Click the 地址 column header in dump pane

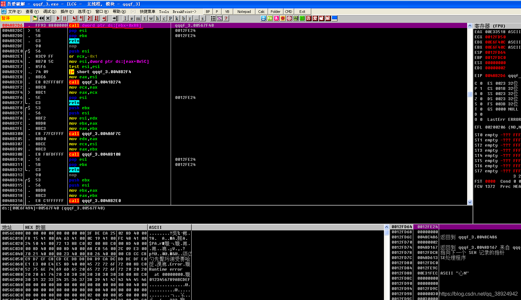tap(12, 227)
